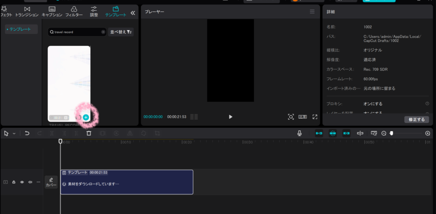Click the timeline zoom slider handle
Image resolution: width=436 pixels, height=214 pixels.
coord(391,134)
